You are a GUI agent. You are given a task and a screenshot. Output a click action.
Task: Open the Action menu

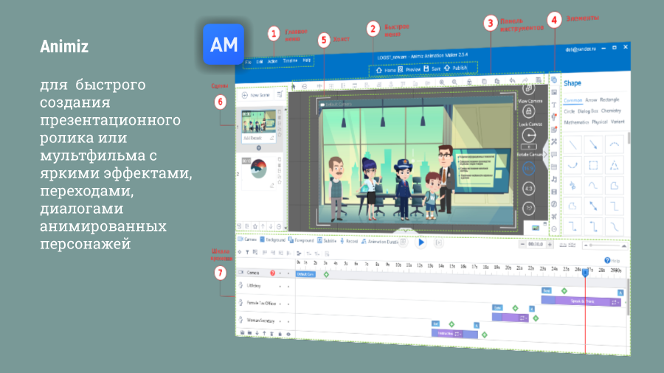(272, 61)
